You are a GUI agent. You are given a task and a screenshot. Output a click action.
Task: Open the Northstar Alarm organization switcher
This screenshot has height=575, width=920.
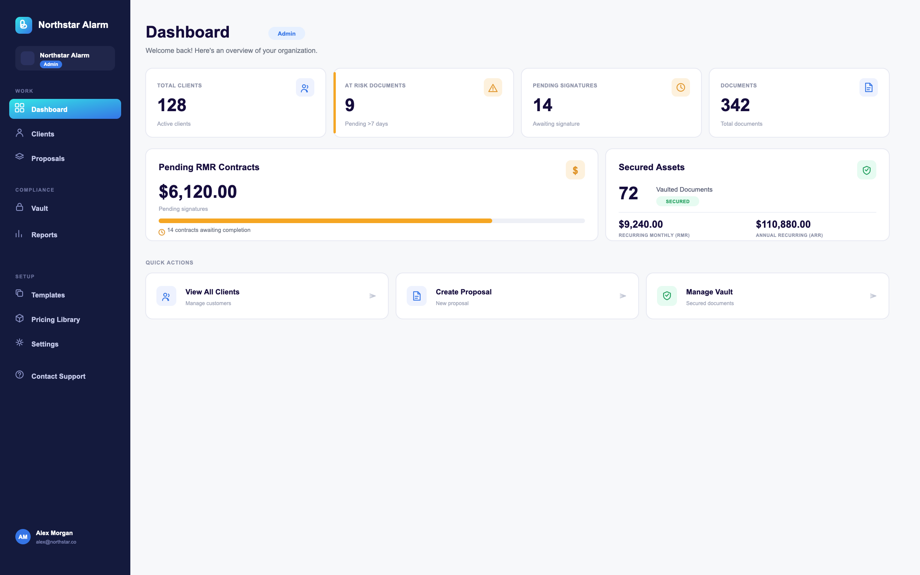(x=65, y=58)
